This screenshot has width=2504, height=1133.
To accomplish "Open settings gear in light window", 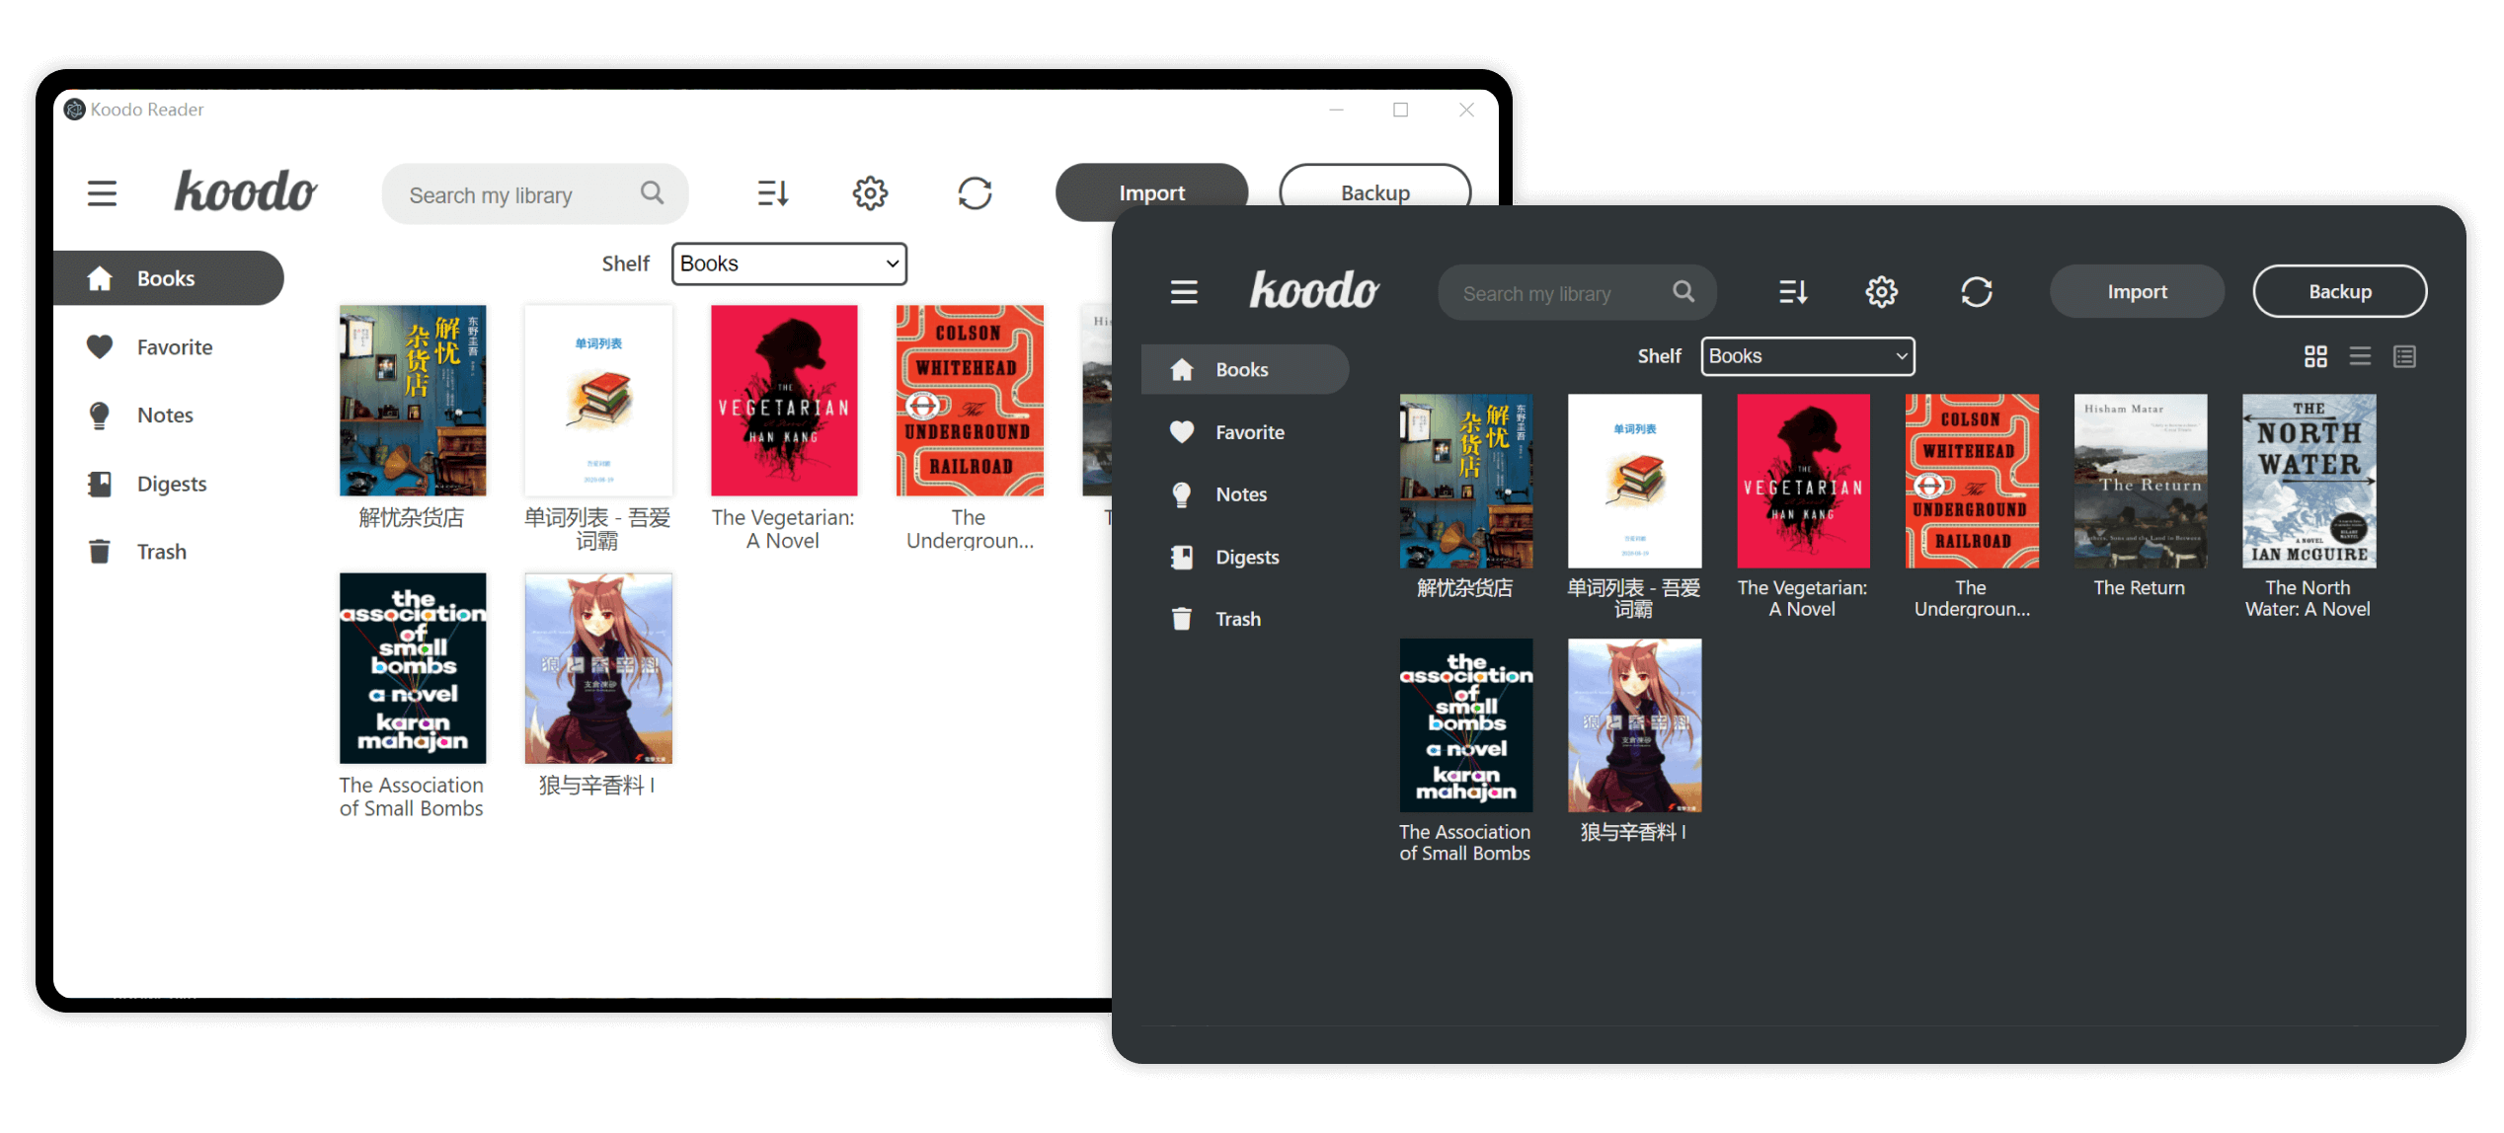I will (870, 193).
